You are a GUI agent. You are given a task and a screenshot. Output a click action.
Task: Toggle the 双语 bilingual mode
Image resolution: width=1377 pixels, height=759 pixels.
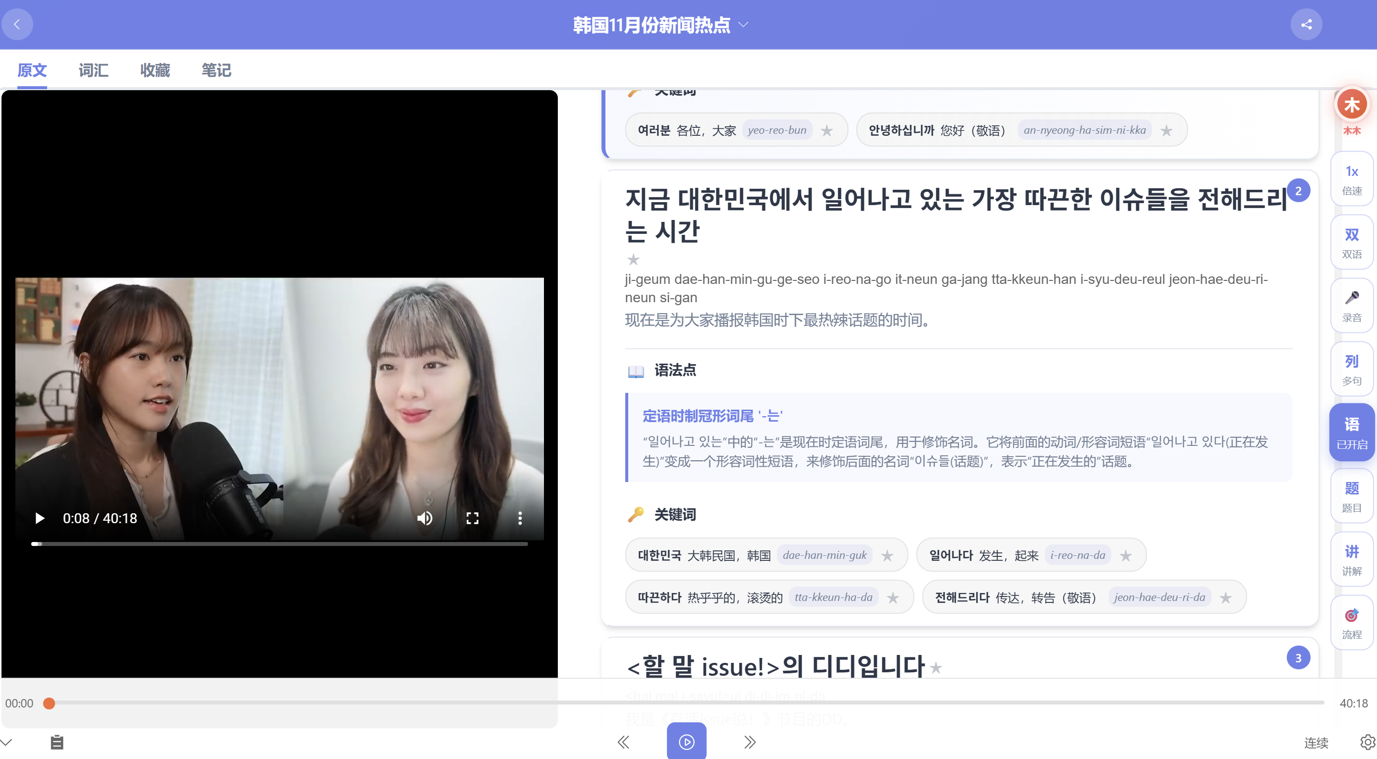point(1351,242)
